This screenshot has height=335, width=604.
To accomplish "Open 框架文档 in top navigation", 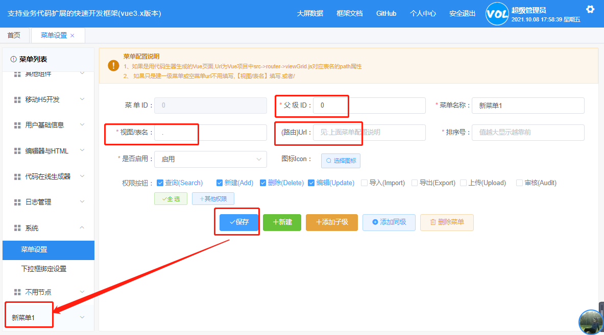I will [x=350, y=13].
